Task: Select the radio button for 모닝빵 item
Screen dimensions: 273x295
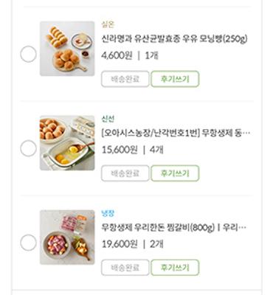Action: [28, 55]
